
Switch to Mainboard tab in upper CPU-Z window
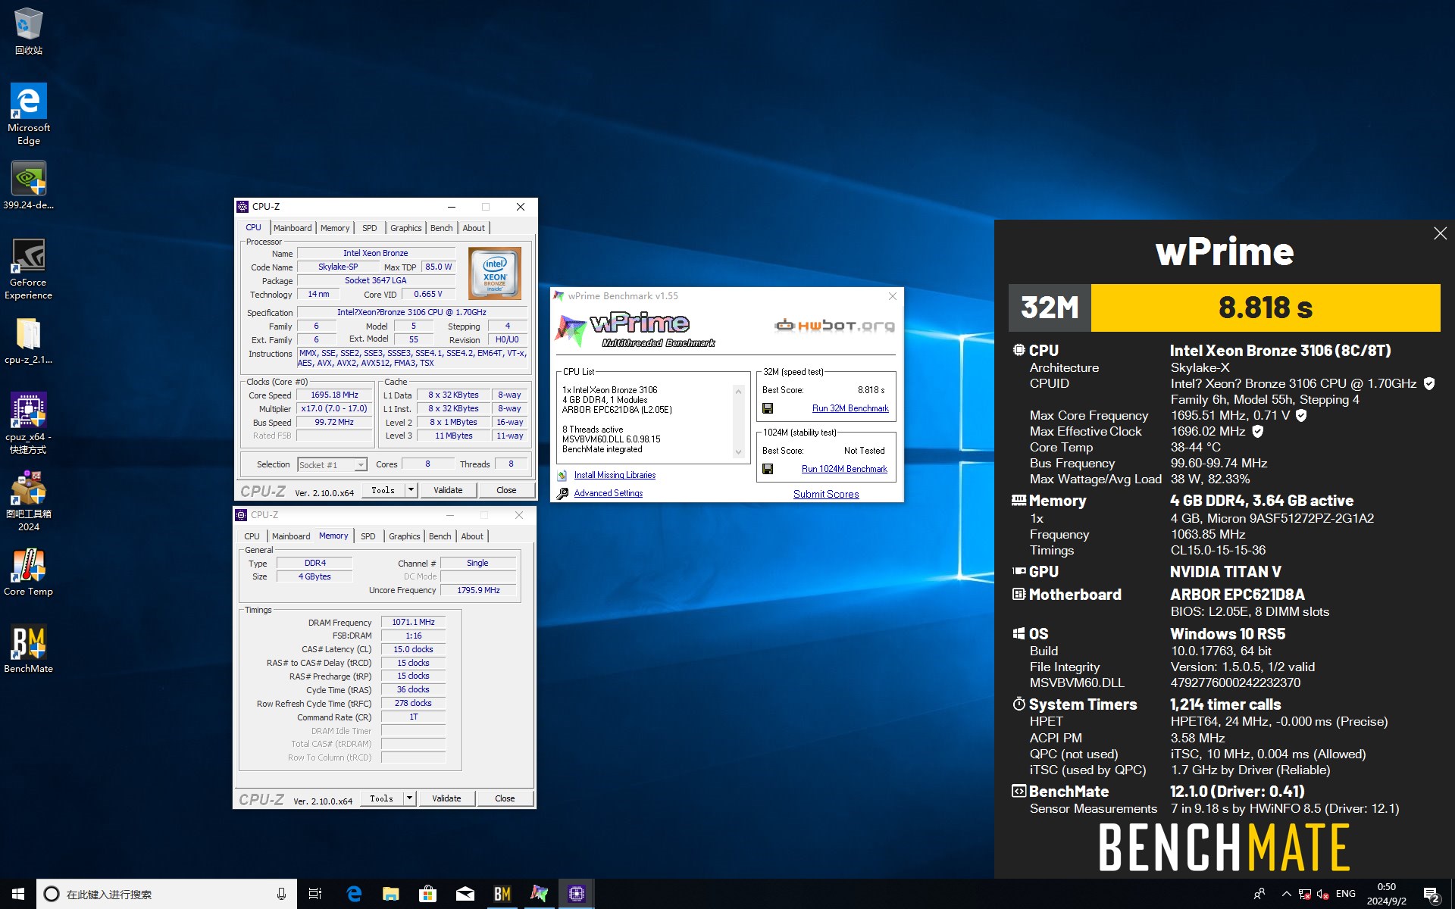click(x=293, y=228)
